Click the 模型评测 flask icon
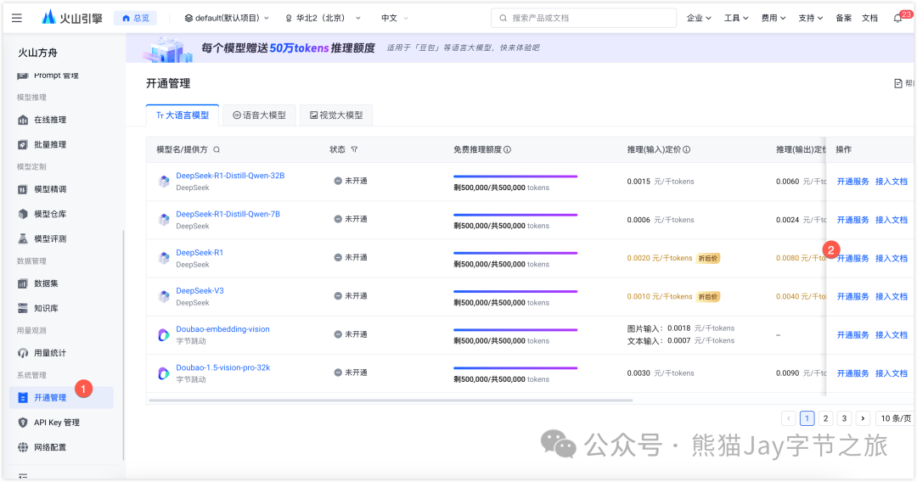Viewport: 917px width, 482px height. pos(23,238)
